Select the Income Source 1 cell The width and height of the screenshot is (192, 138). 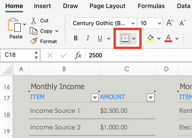tap(64, 111)
